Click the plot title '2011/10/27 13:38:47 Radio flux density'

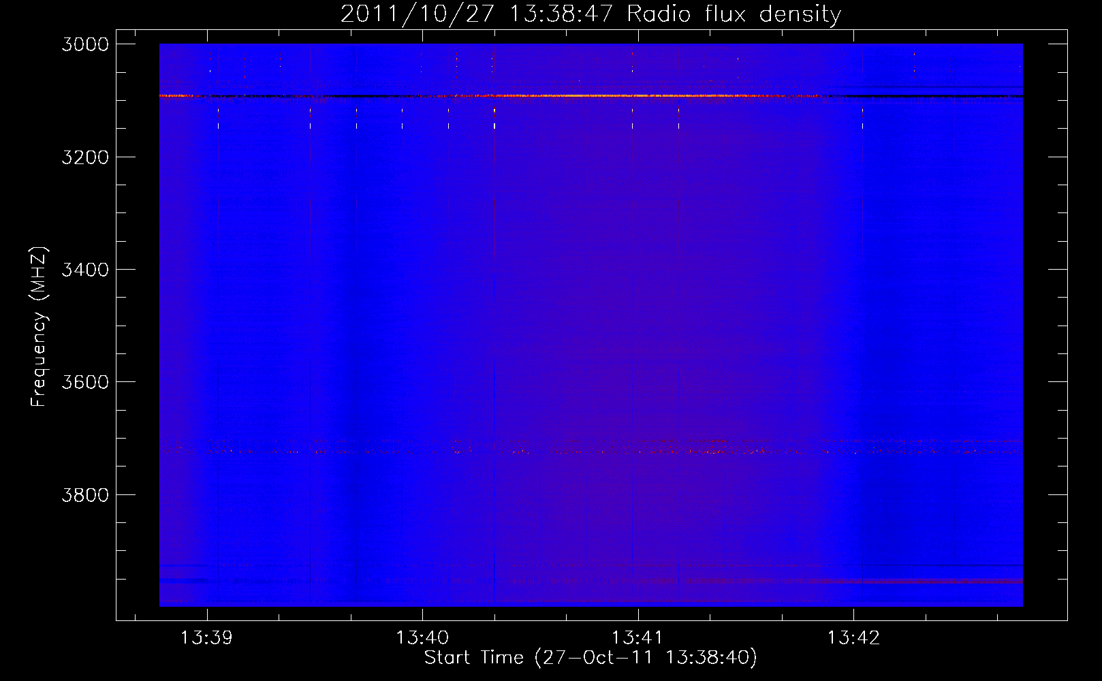pos(591,14)
